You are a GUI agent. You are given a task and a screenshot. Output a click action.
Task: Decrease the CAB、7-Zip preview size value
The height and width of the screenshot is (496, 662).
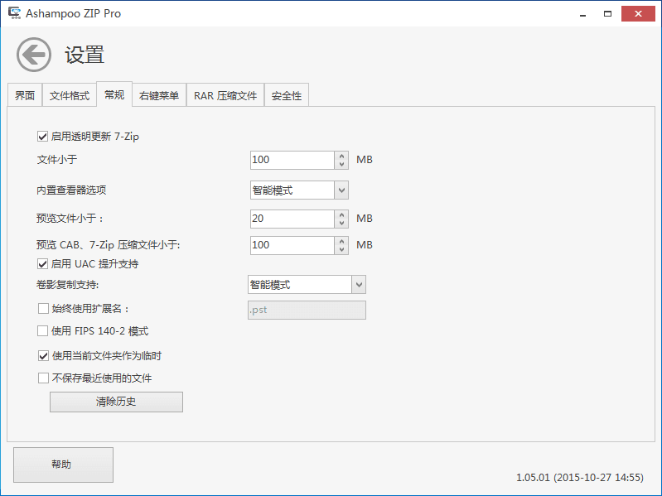[x=341, y=250]
